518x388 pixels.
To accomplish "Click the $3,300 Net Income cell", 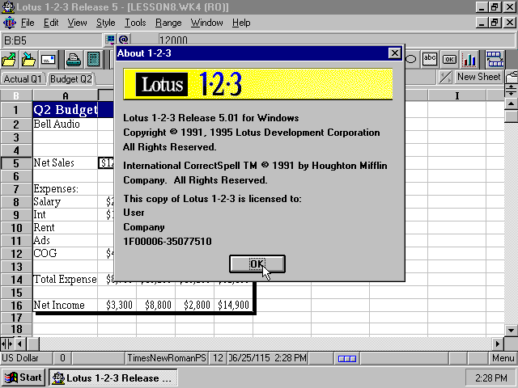I will click(117, 306).
